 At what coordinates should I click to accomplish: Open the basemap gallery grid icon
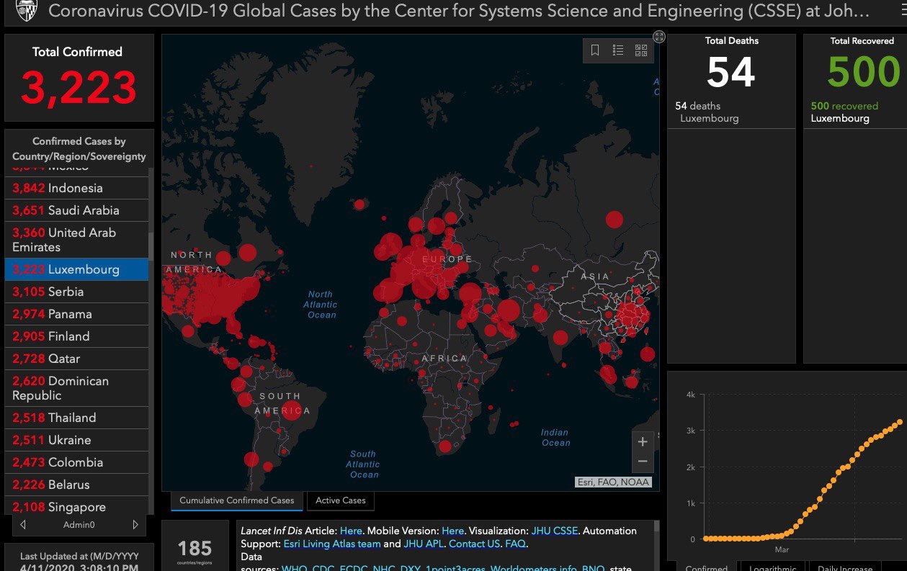(x=641, y=50)
